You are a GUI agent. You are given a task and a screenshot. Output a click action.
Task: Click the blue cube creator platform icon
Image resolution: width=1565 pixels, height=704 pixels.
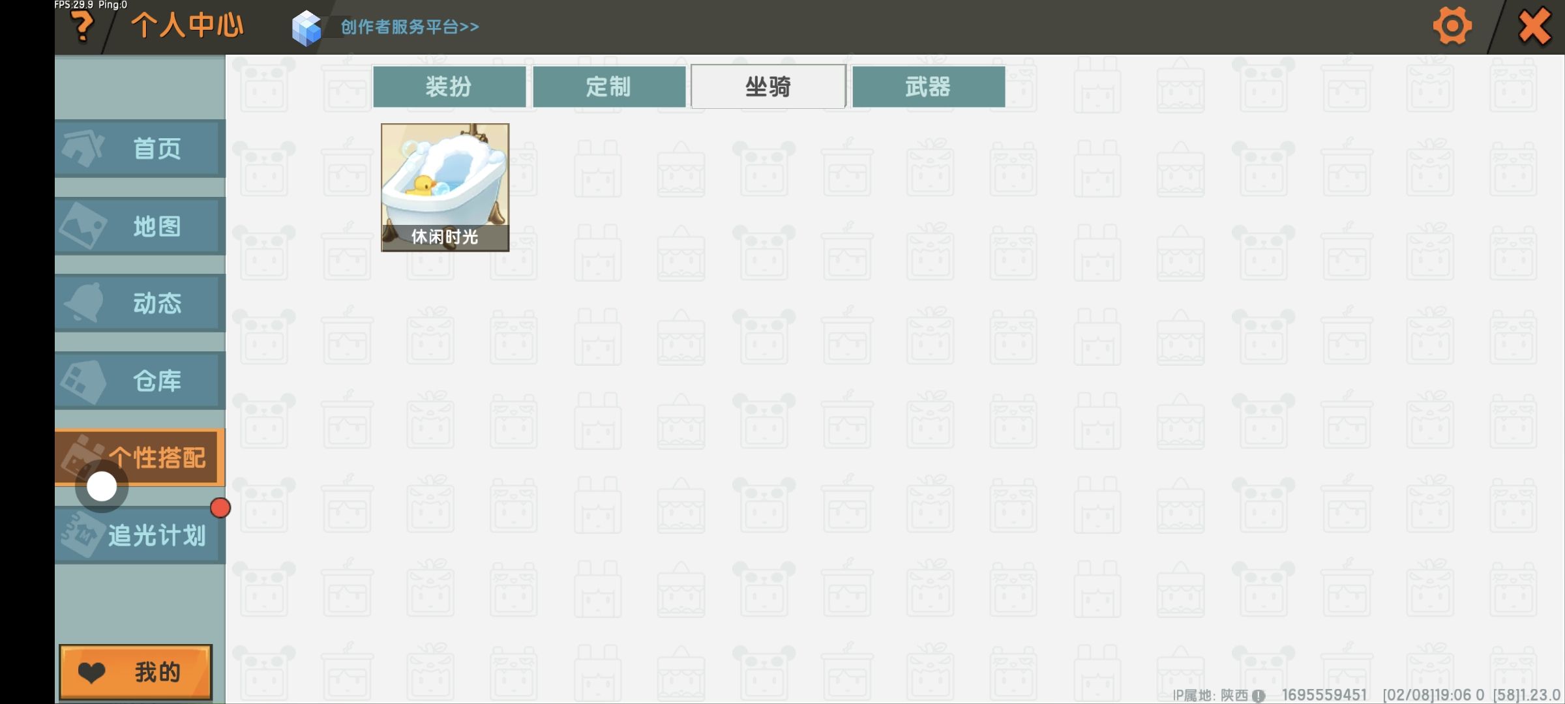click(306, 29)
